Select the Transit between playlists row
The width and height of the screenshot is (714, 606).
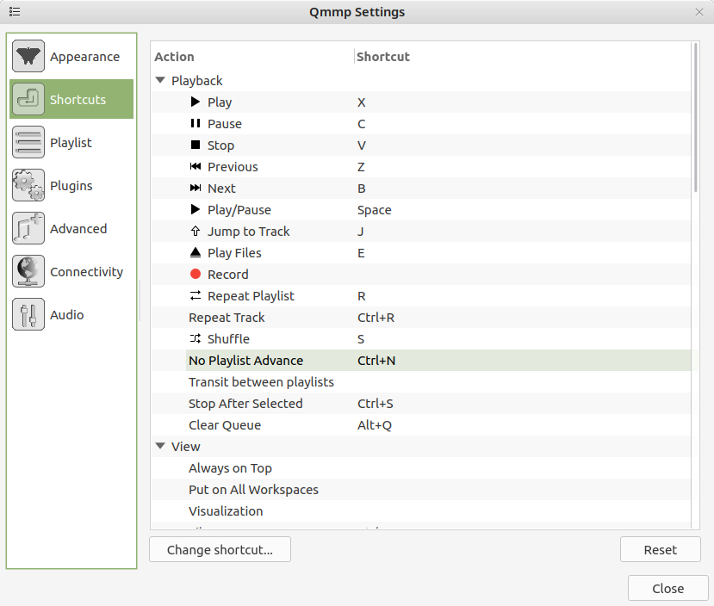[x=421, y=382]
